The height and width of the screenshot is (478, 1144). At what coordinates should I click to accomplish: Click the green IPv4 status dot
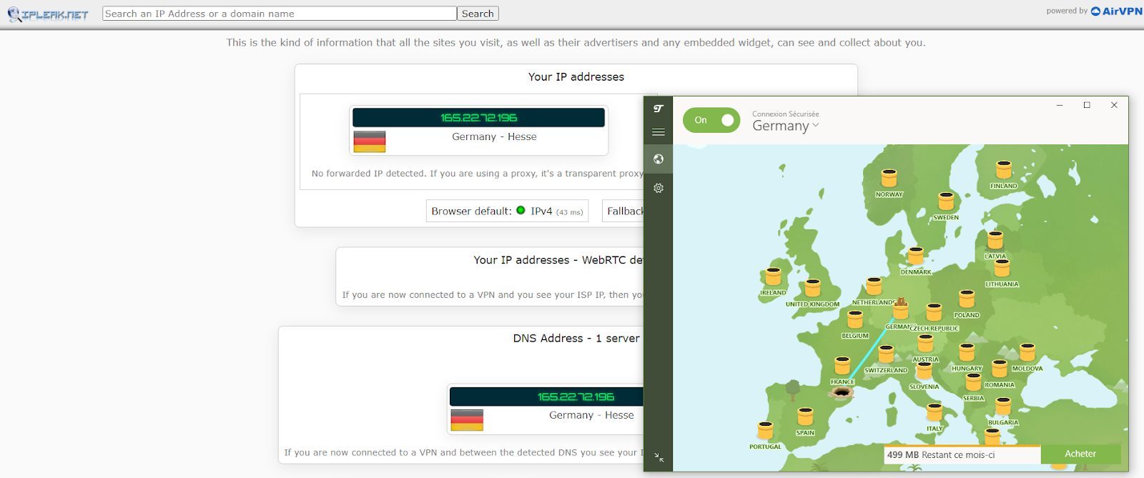click(521, 210)
